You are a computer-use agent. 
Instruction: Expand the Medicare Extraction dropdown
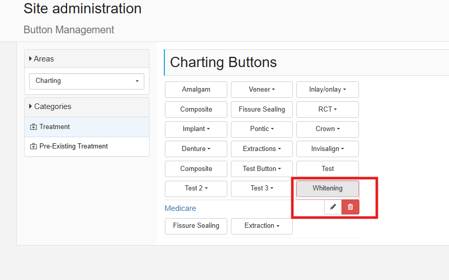pos(262,226)
